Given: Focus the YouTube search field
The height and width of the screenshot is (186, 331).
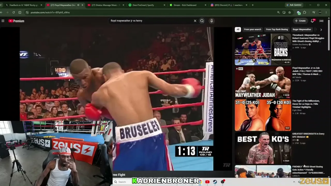Looking at the screenshot, I should 151,21.
